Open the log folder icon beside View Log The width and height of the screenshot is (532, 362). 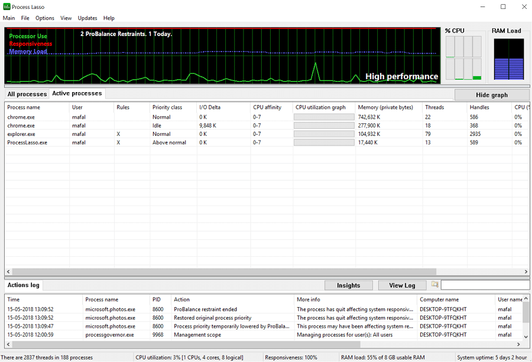click(x=434, y=285)
